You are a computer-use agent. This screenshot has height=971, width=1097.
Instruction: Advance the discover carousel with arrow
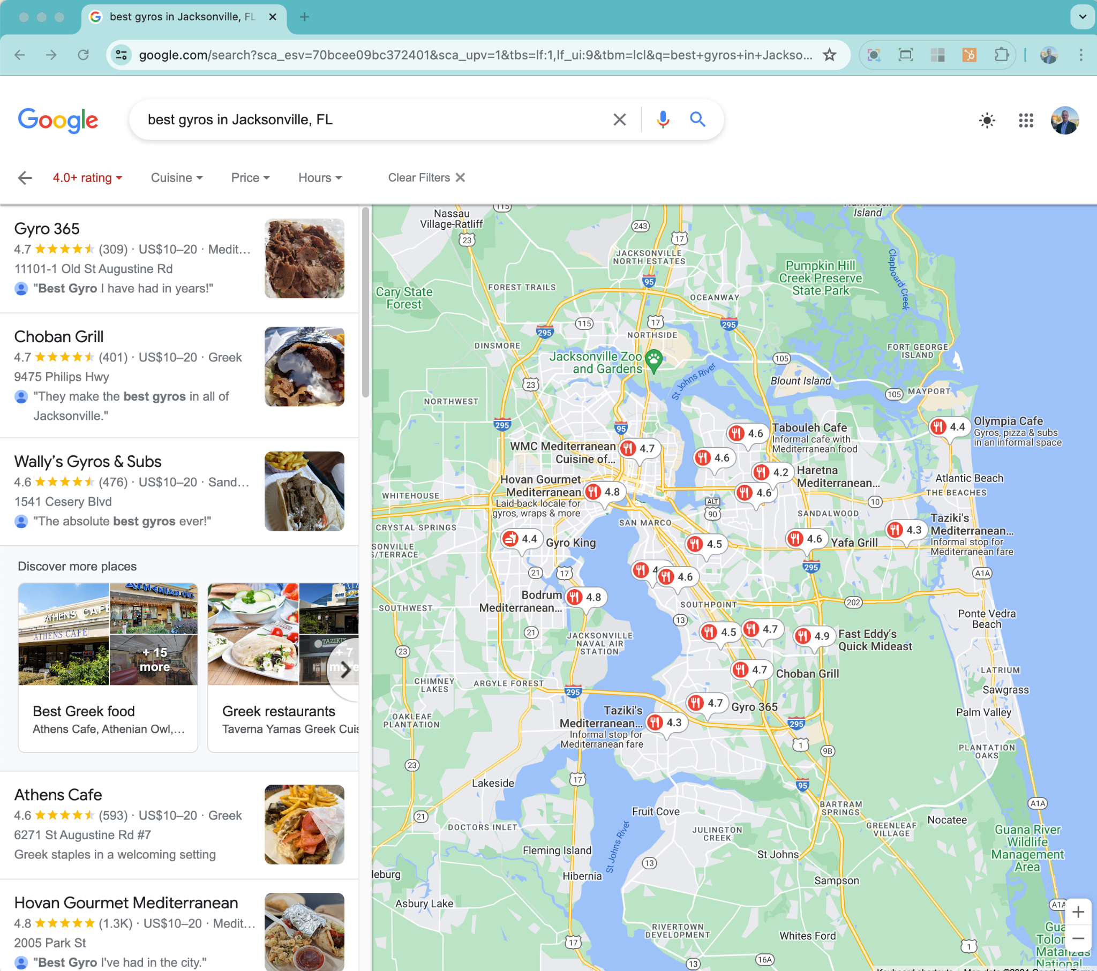pyautogui.click(x=344, y=669)
